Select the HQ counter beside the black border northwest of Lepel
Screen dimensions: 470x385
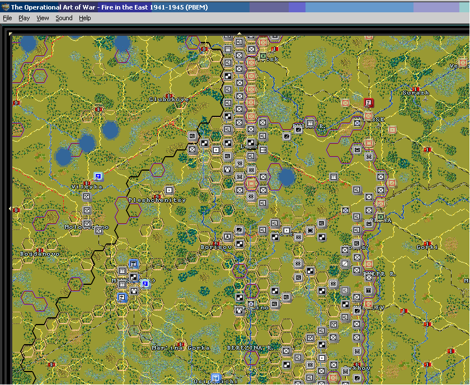(192, 136)
